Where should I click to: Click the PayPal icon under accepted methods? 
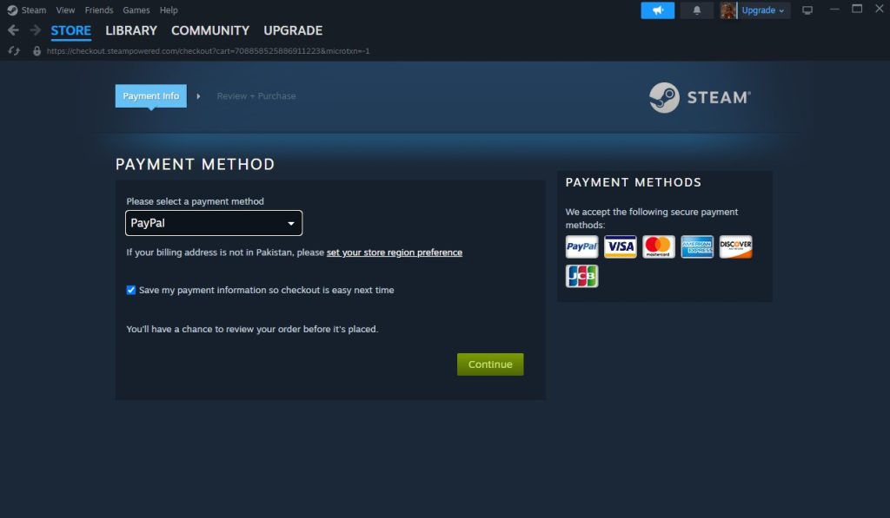click(x=581, y=246)
